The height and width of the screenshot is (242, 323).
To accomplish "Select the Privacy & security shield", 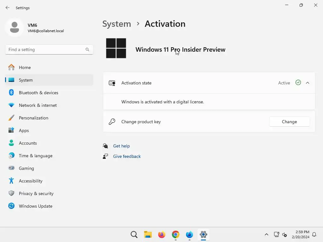I will pyautogui.click(x=11, y=193).
